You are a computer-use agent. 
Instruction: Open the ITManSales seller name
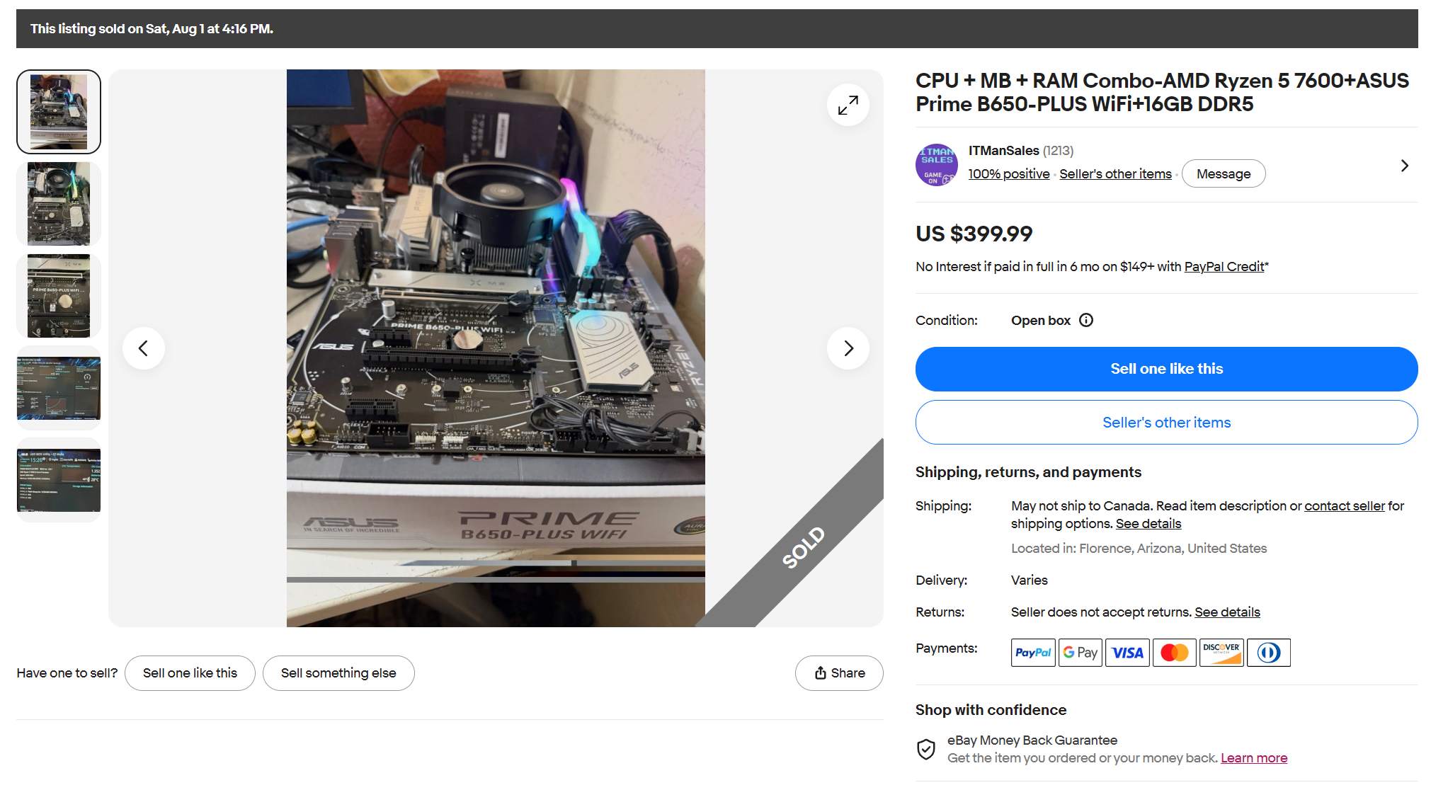[x=1003, y=151]
